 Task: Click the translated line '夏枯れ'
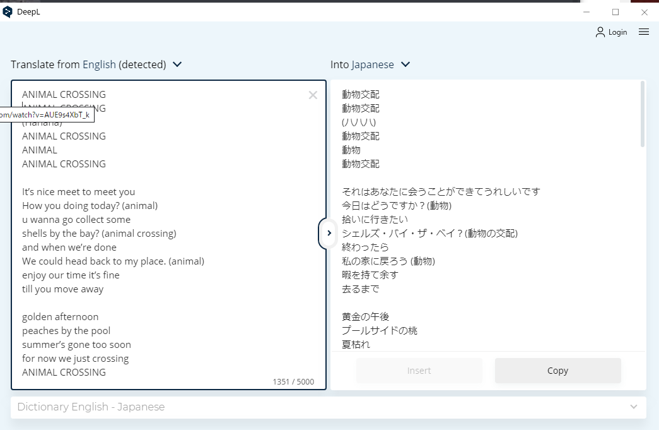(356, 345)
